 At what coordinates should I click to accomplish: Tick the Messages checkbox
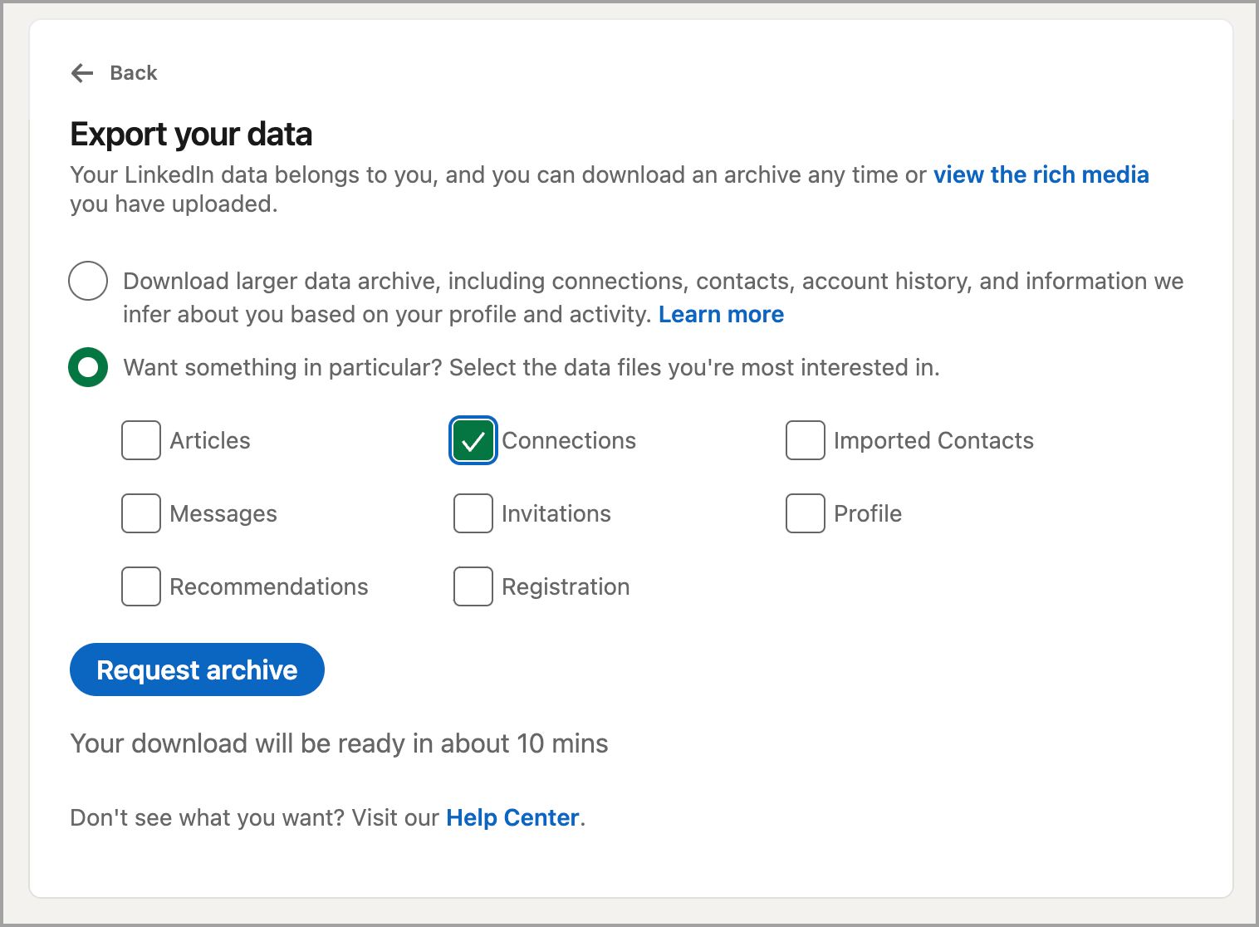pos(141,513)
